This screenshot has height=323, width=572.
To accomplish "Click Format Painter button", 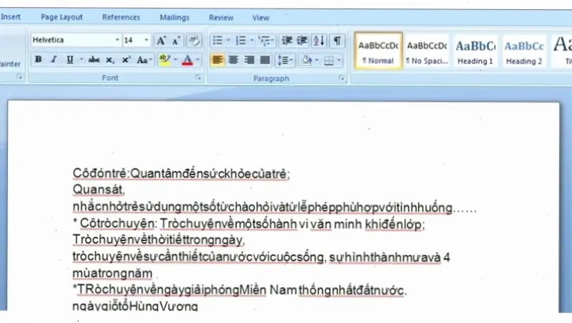I will pos(10,64).
